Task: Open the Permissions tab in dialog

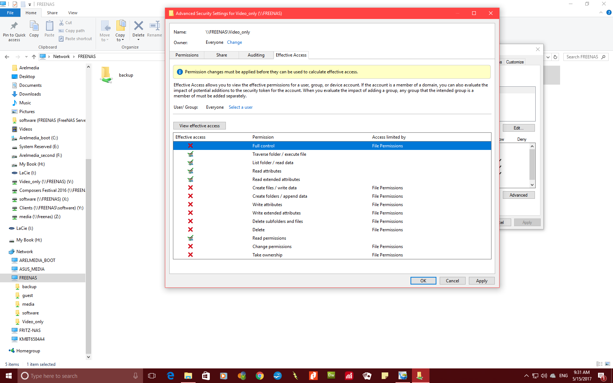Action: [187, 55]
